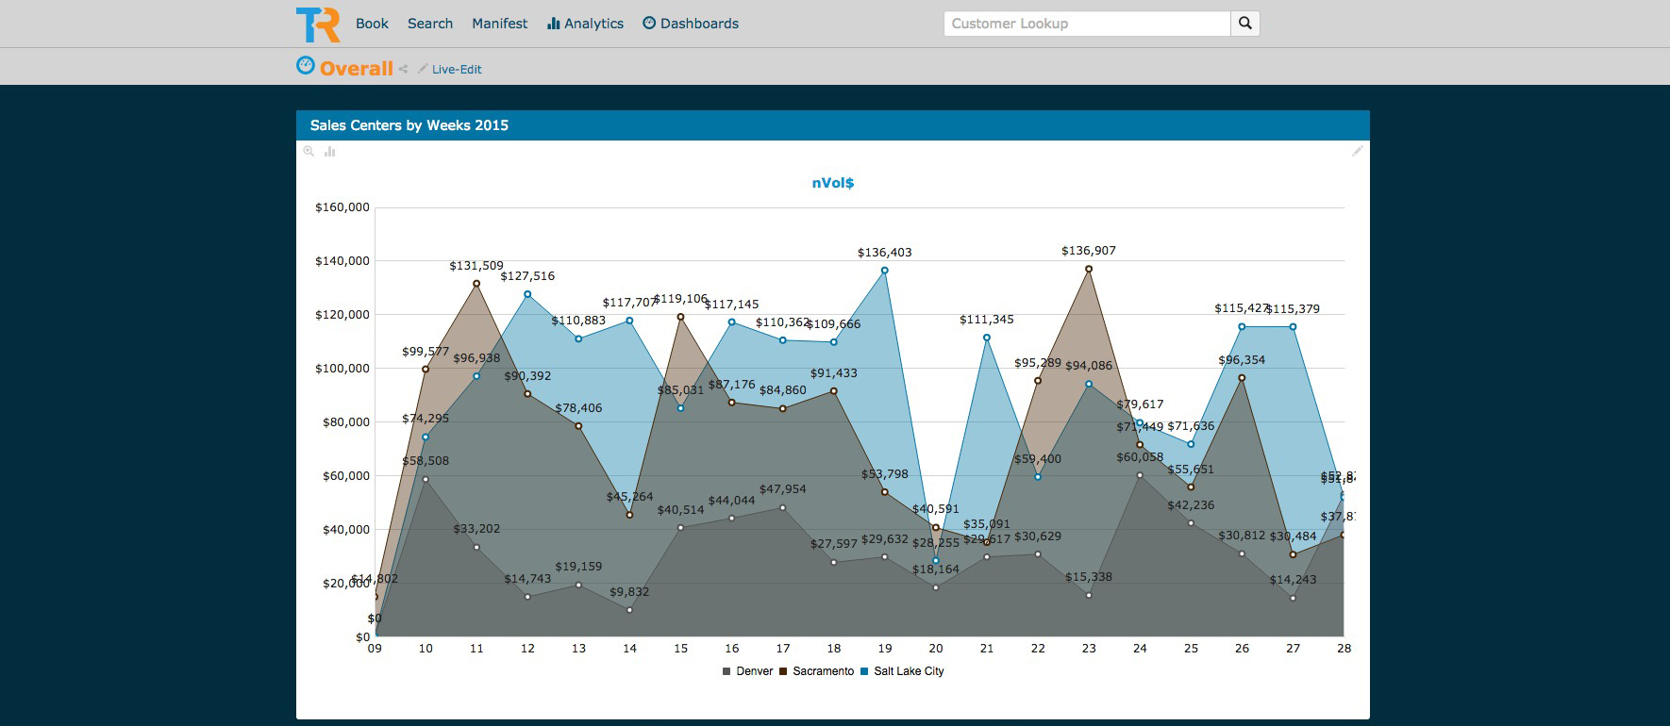Click the $18,164 Denver point at week 20
This screenshot has height=726, width=1670.
pyautogui.click(x=936, y=587)
